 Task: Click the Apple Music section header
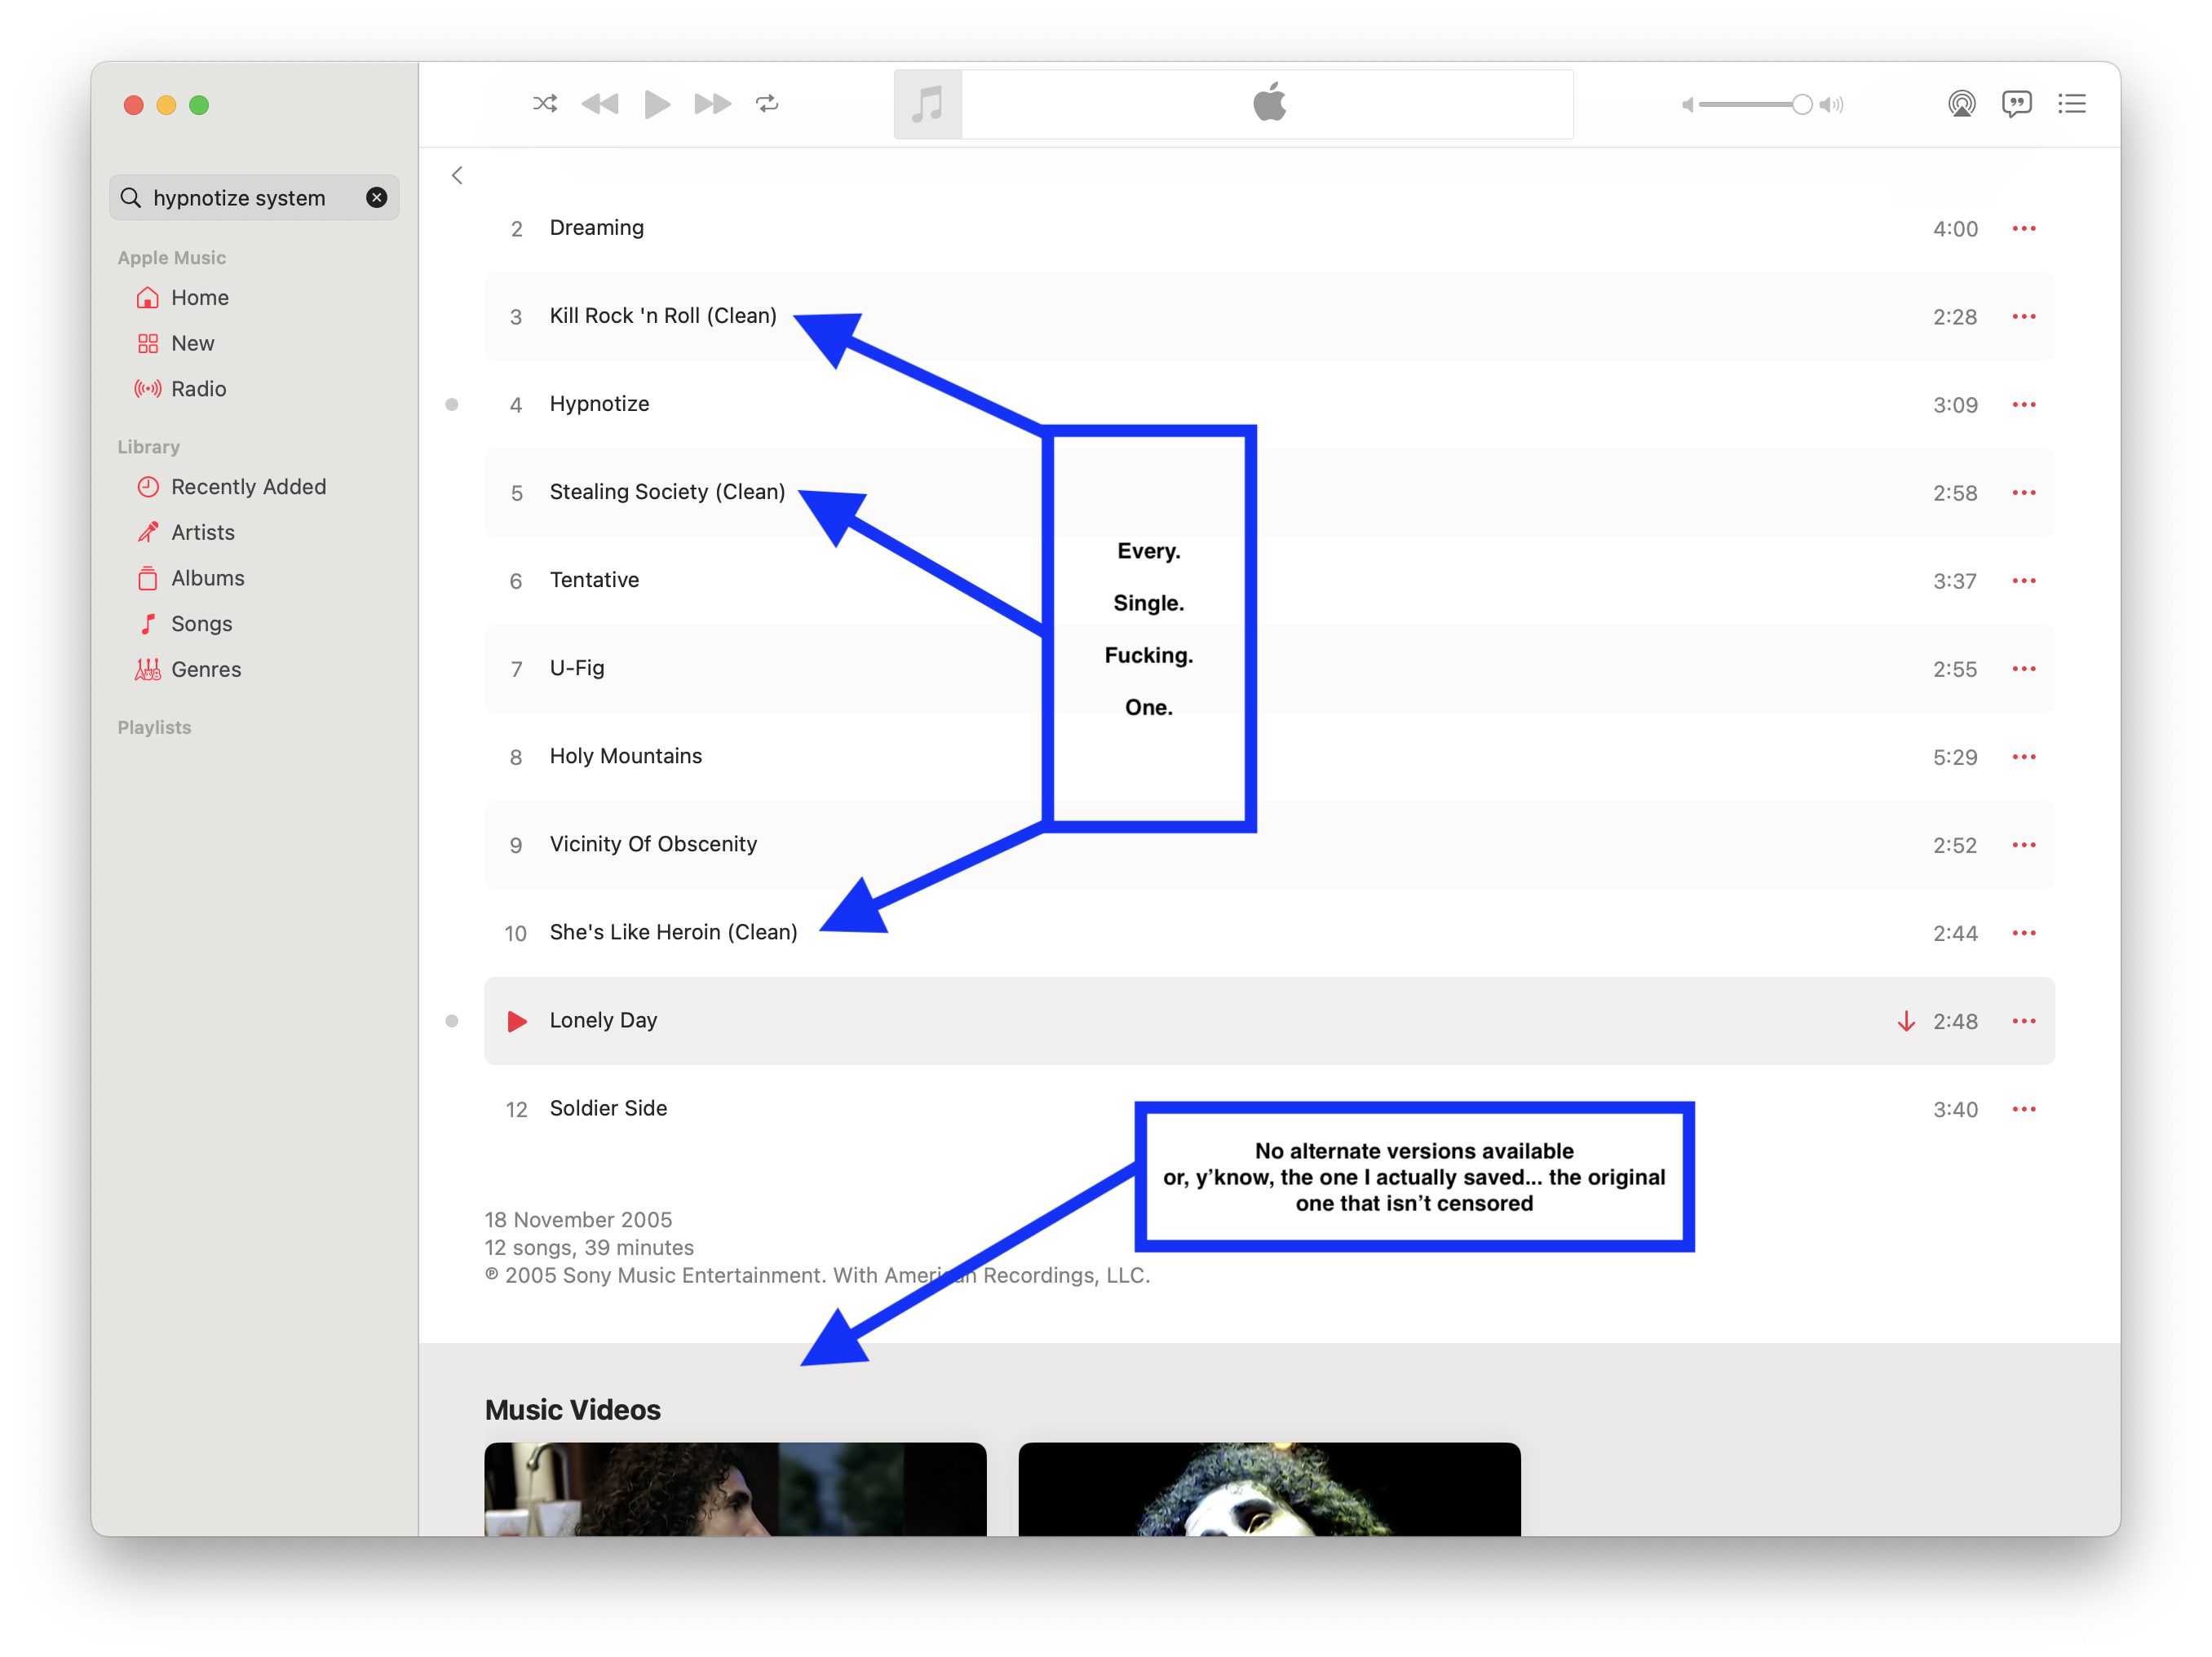[172, 258]
